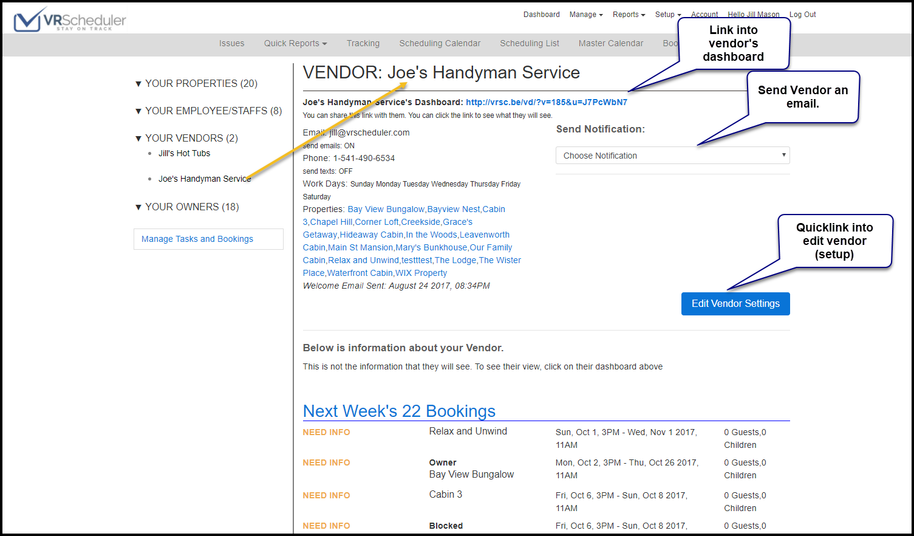Go to the Issues tab
914x536 pixels.
coord(232,43)
